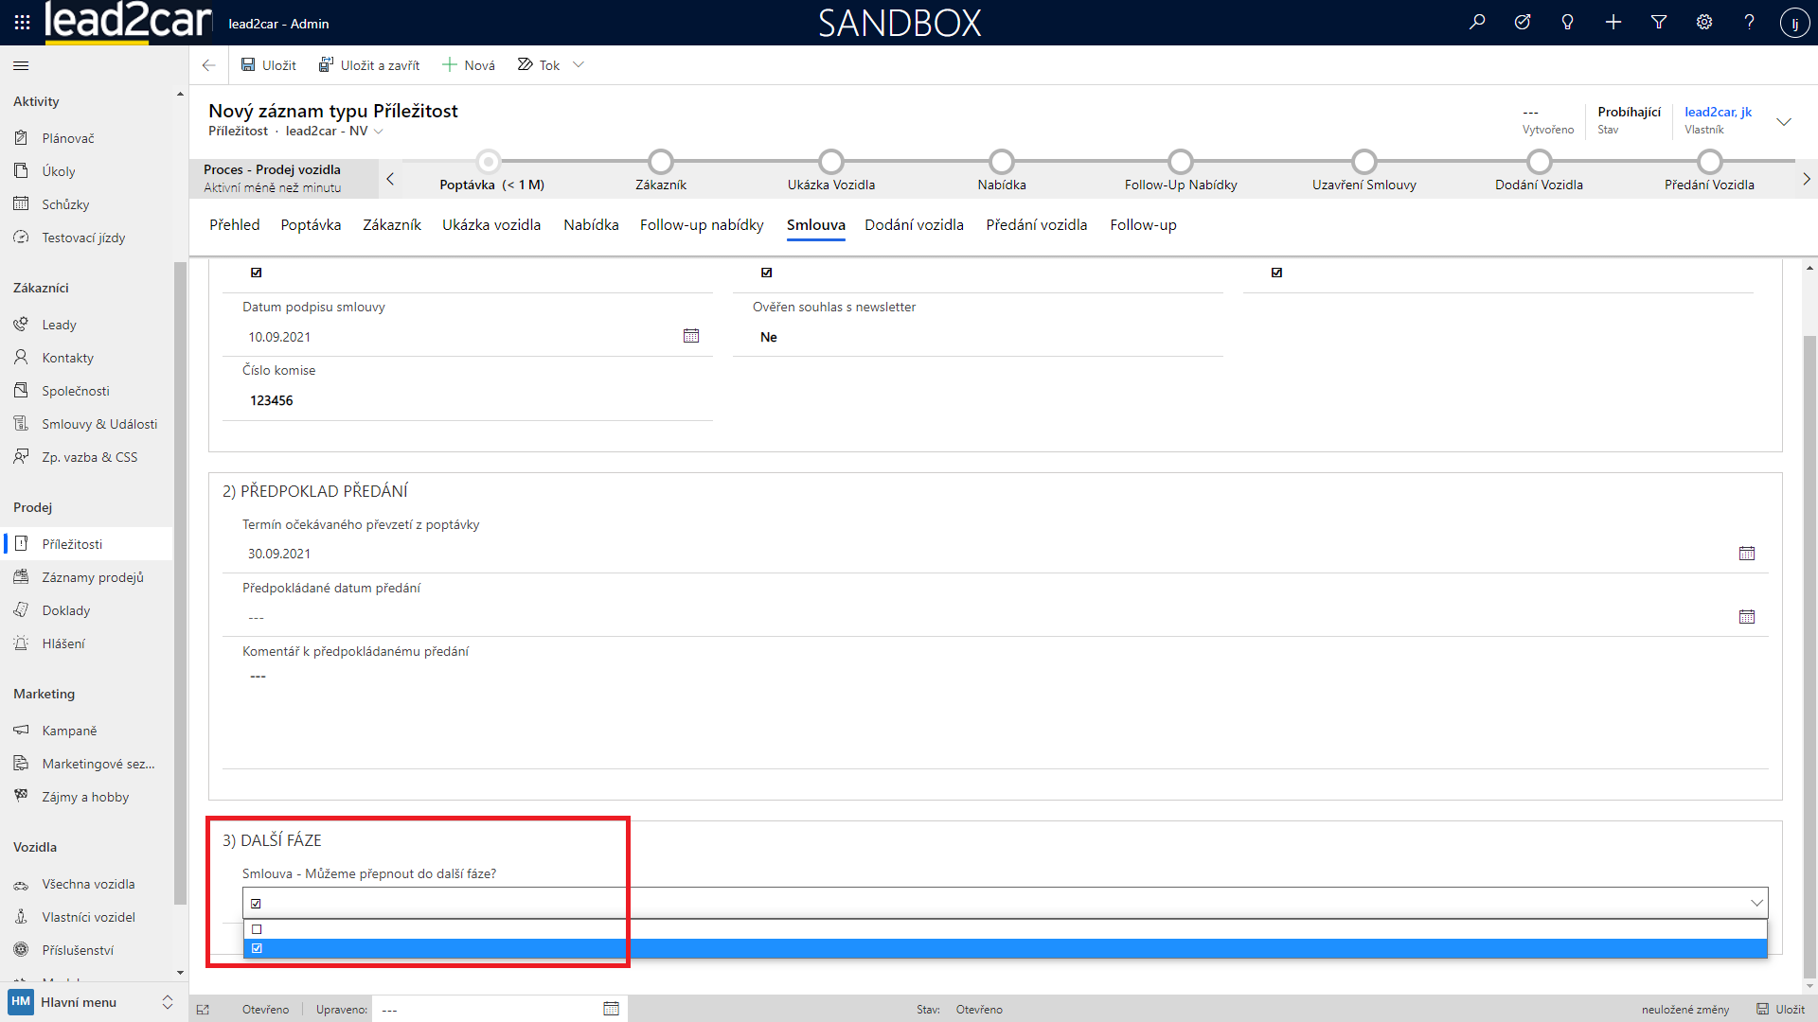Select the unchecked option in dropdown list
This screenshot has width=1818, height=1022.
257,929
